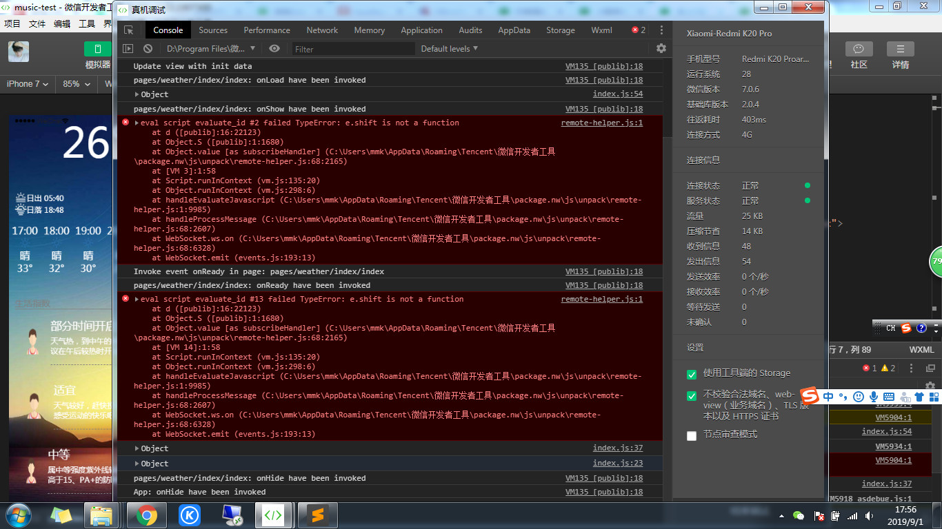Open the Storage tab
Image resolution: width=942 pixels, height=529 pixels.
561,30
